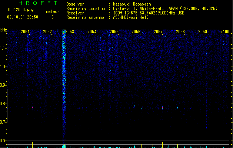Click the cyan echo dot before 2058
Viewport: 233px width, 148px height.
[177, 107]
